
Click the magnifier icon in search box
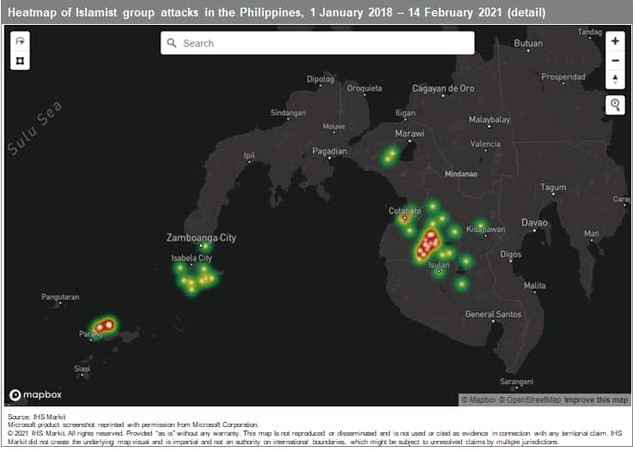(172, 43)
